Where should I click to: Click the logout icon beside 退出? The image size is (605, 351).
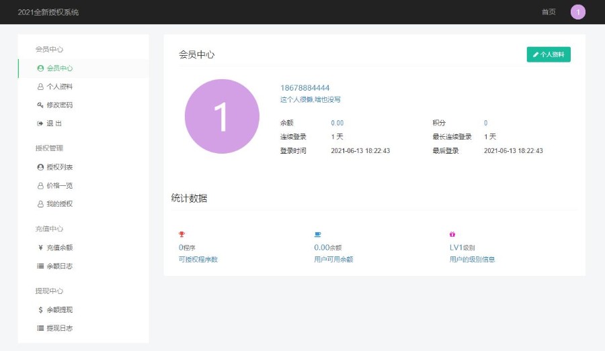coord(40,123)
